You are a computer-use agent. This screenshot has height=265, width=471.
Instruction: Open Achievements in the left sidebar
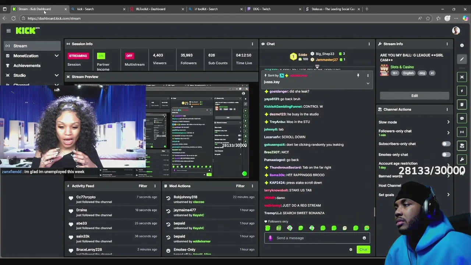32,66
